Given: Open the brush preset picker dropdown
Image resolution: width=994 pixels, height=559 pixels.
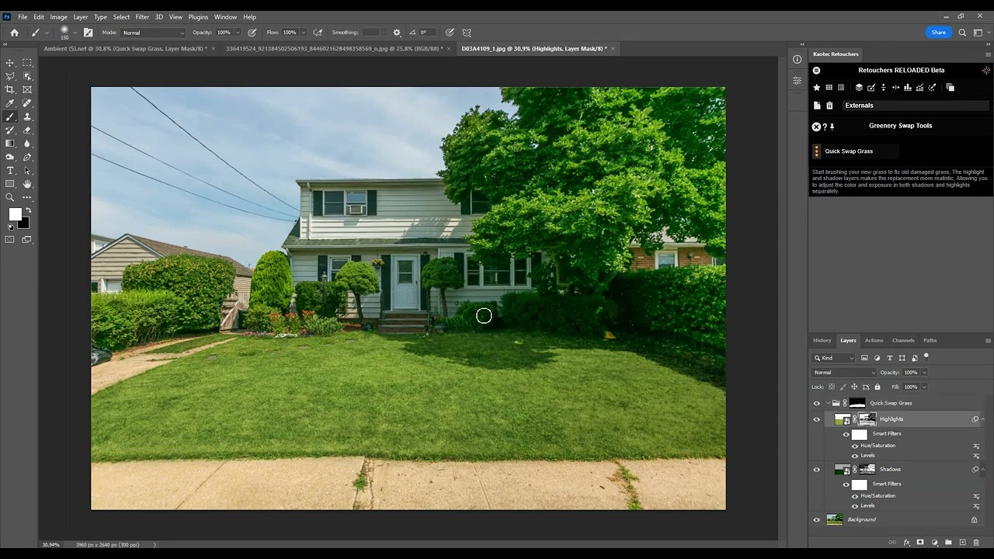Looking at the screenshot, I should 75,33.
